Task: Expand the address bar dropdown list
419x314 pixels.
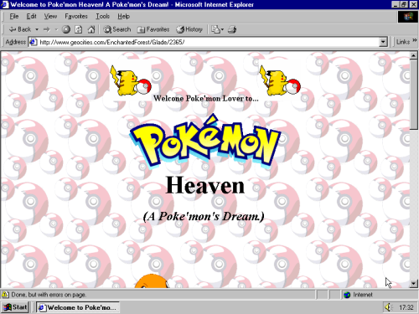Action: pyautogui.click(x=383, y=42)
